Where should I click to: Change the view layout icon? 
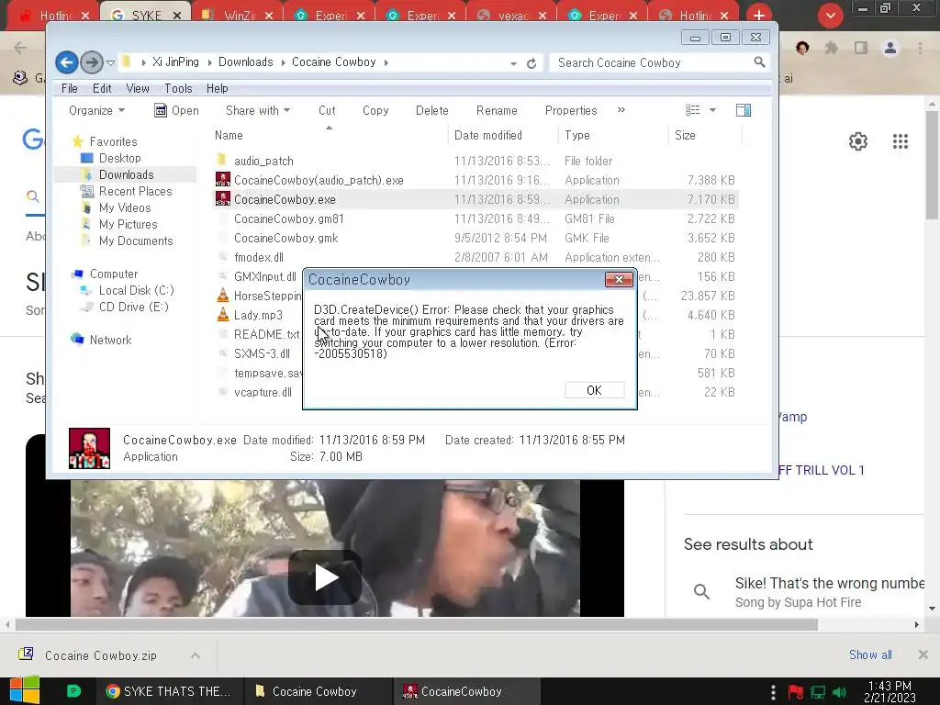coord(692,110)
